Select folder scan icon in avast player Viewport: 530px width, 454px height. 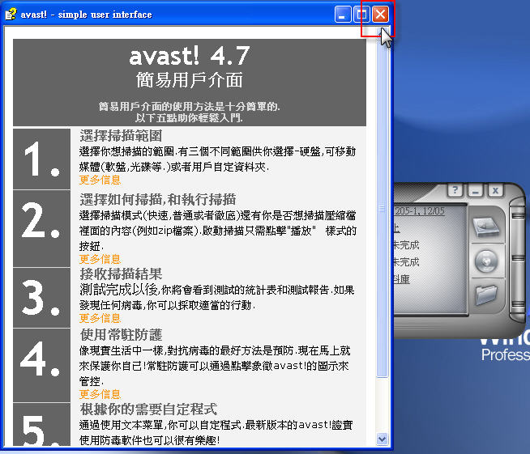[486, 295]
